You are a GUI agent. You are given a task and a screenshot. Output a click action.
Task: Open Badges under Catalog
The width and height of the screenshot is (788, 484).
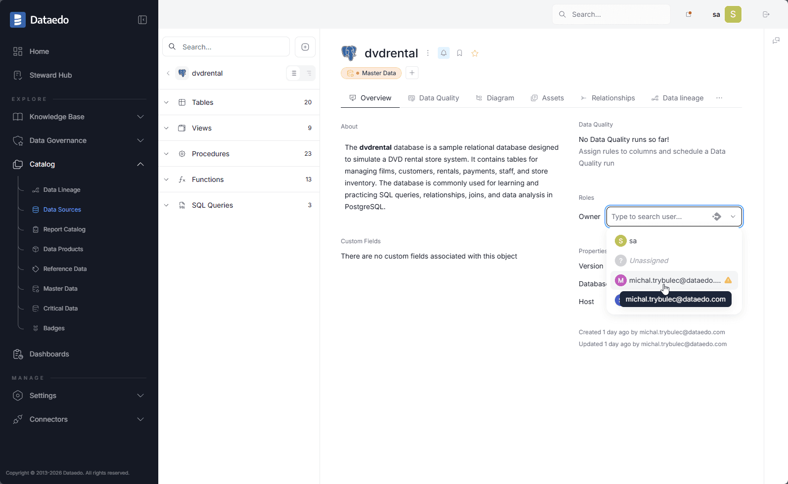(54, 328)
